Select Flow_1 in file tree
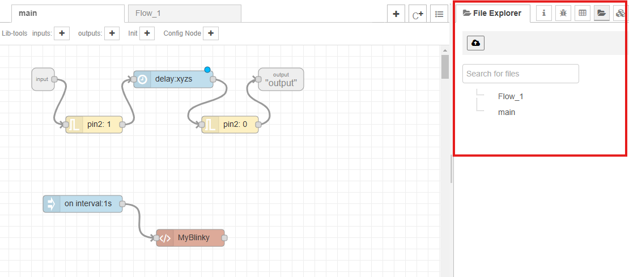 [511, 96]
